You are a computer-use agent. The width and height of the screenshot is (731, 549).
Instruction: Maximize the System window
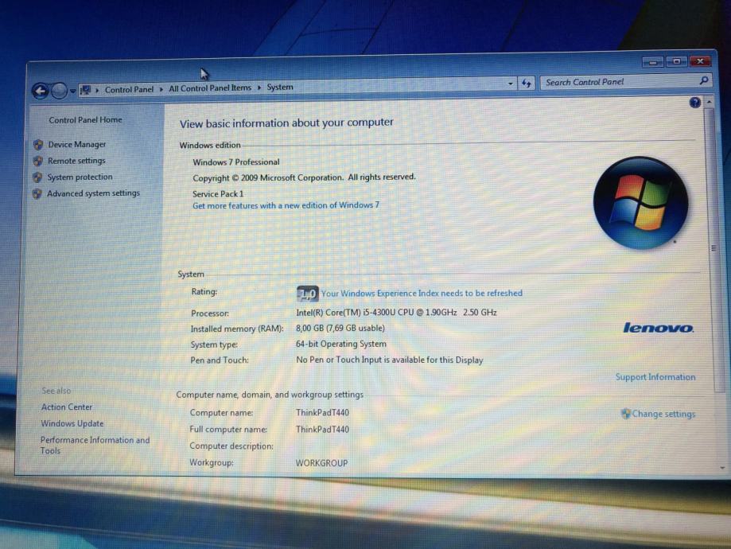(676, 61)
